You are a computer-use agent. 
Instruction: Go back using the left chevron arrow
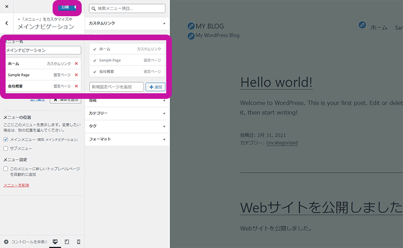tap(6, 23)
